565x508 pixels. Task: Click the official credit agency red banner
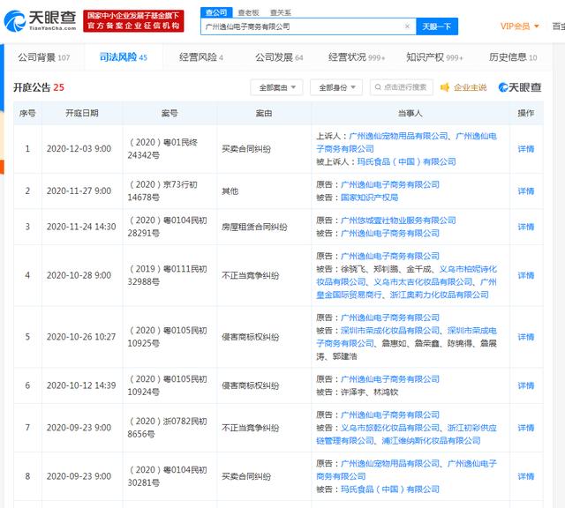coord(135,21)
